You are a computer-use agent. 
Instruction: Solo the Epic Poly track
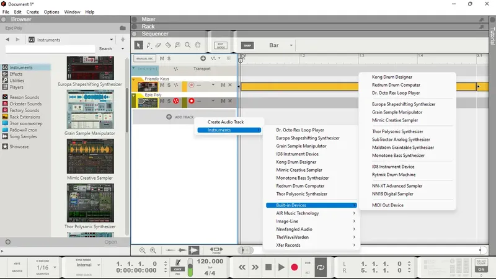click(x=169, y=101)
